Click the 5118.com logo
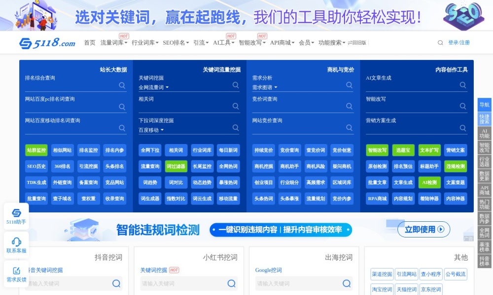Viewport: 493px width, 295px height. coord(47,43)
